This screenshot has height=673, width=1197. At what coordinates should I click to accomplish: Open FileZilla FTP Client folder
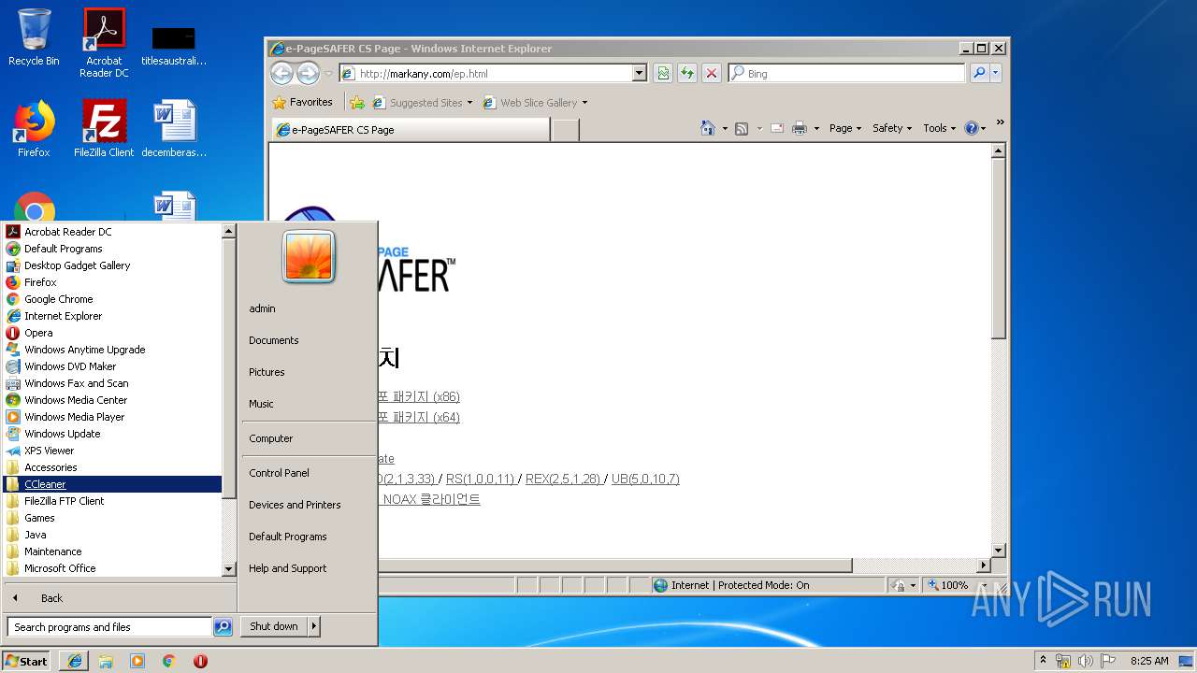(112, 501)
